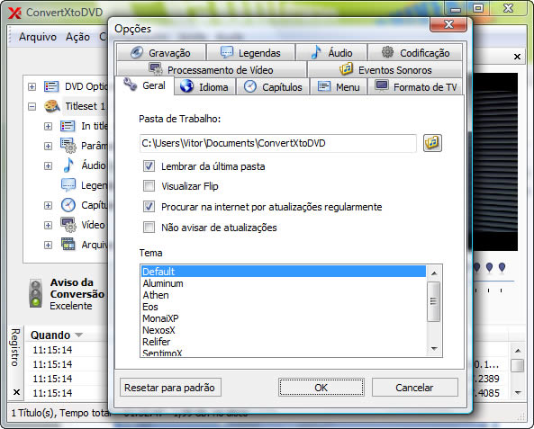Viewport: 534px width, 429px height.
Task: Click the Pasta de Trabalho path field
Action: coord(277,143)
